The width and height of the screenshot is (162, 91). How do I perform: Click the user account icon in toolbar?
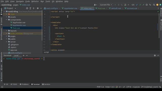(x=95, y=5)
